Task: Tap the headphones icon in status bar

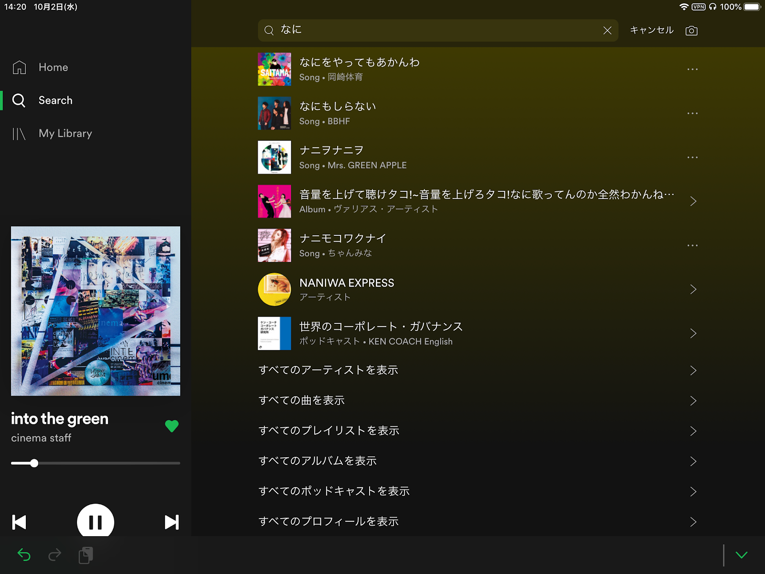Action: 712,7
